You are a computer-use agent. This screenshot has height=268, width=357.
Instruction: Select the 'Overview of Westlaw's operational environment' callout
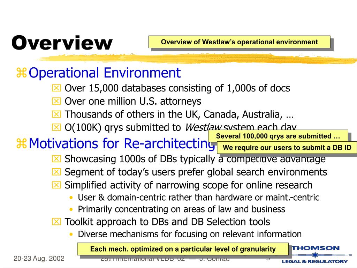[x=239, y=42]
